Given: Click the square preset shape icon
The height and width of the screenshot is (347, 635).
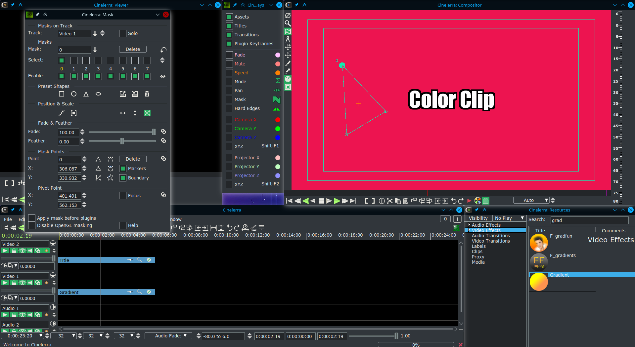Looking at the screenshot, I should click(62, 94).
